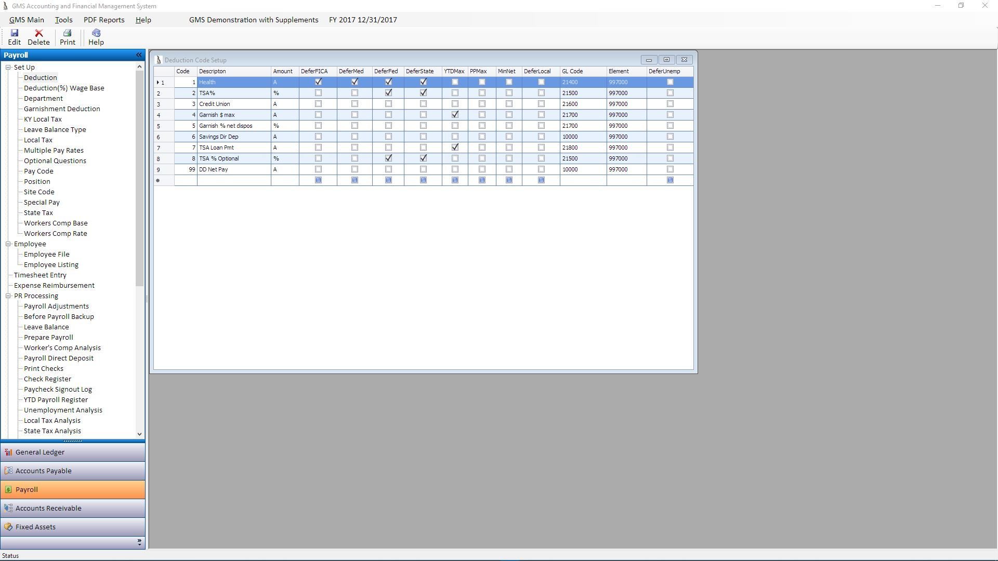Screen dimensions: 998x561
Task: Switch to the Accounts Payable module
Action: tap(44, 471)
